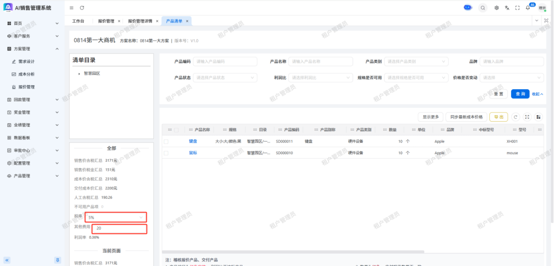The image size is (554, 266).
Task: Open column settings grid icon above table
Action: [538, 117]
